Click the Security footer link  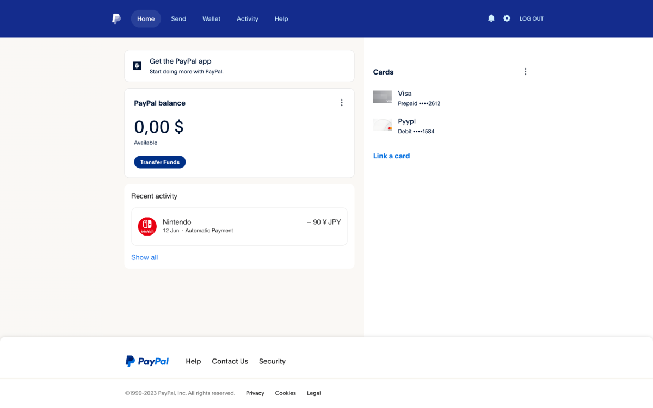click(272, 361)
